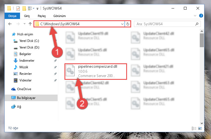Toggle pin next to Müzik
This screenshot has width=211, height=139.
pos(55,67)
